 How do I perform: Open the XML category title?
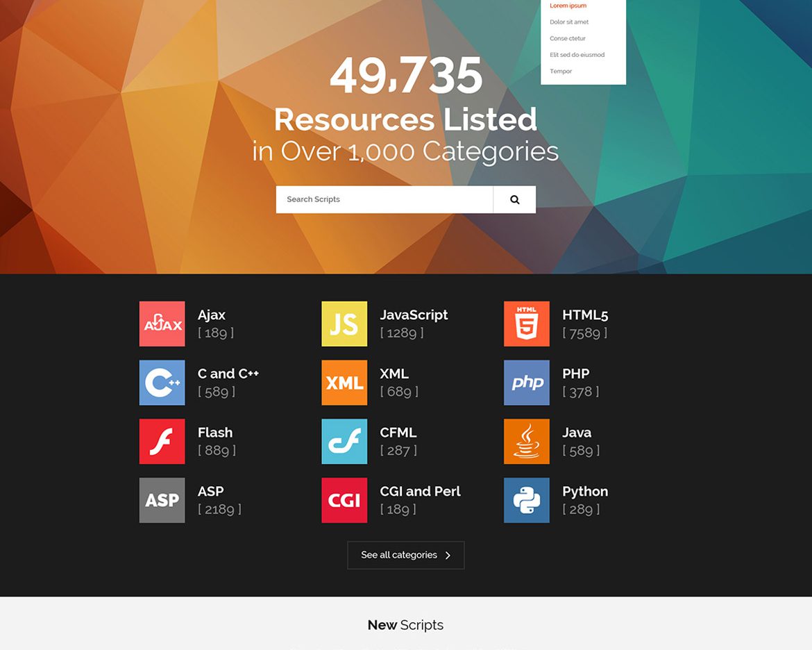394,374
